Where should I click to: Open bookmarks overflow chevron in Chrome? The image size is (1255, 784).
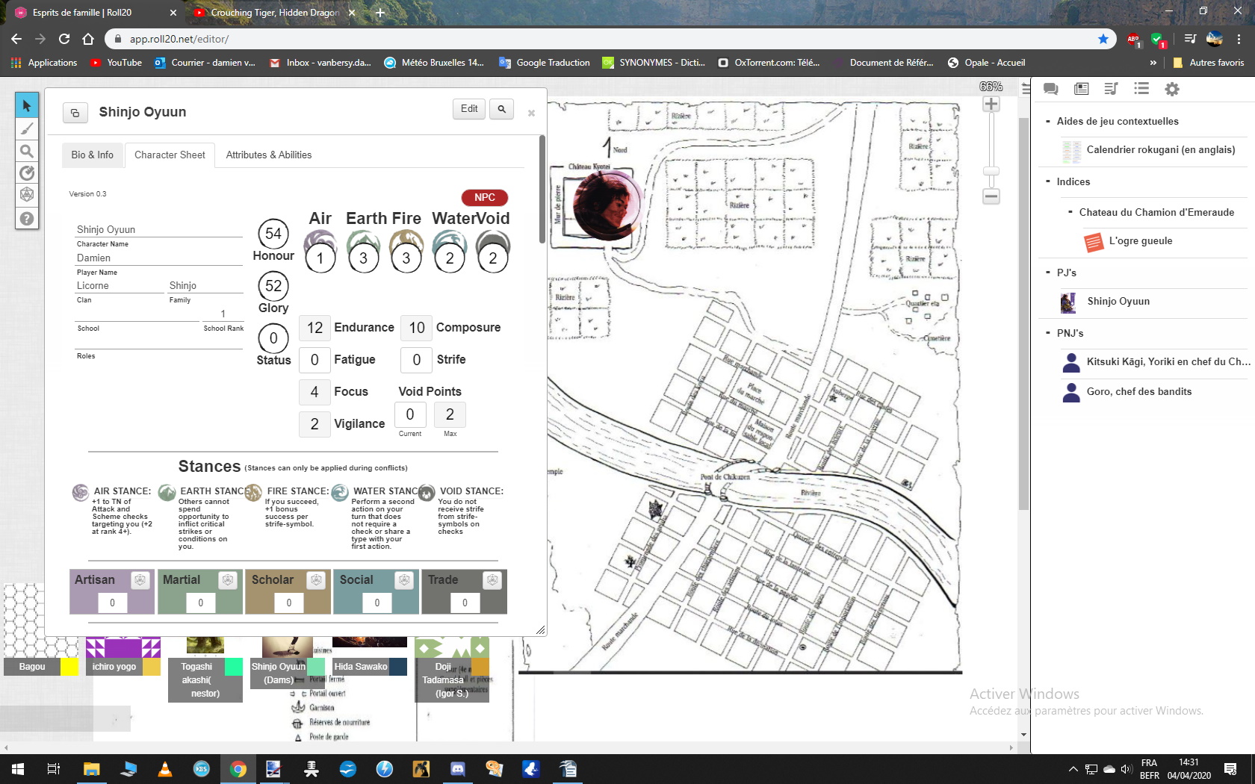[x=1153, y=63]
